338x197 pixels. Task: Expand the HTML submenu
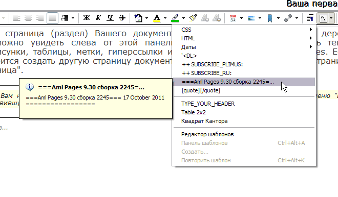pyautogui.click(x=244, y=38)
